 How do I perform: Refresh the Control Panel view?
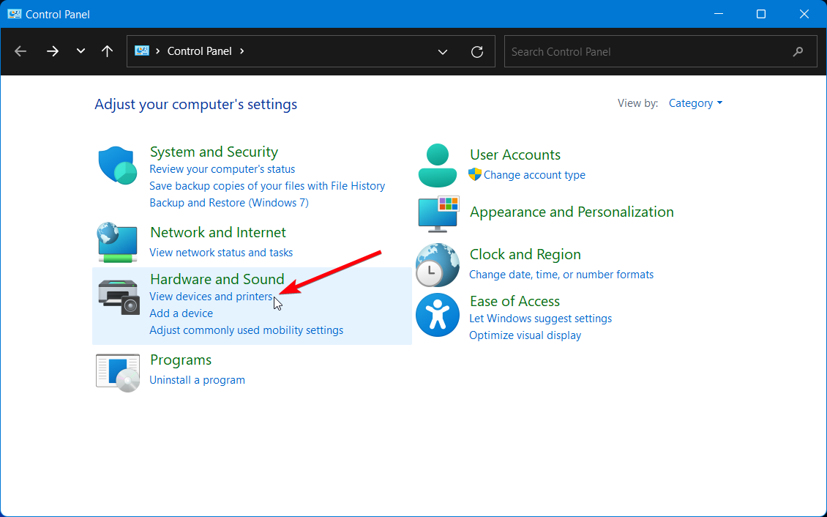pos(476,52)
